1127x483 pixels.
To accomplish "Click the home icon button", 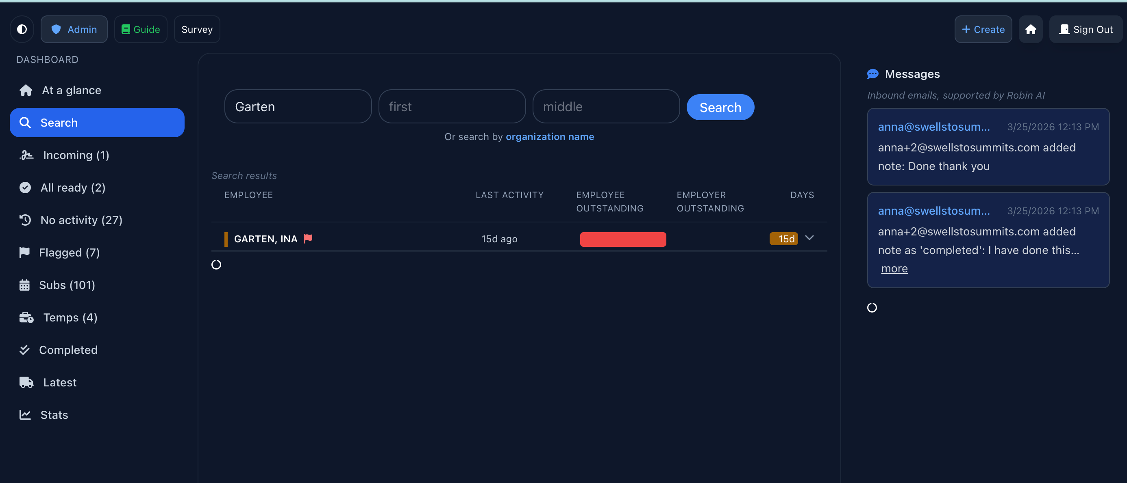I will point(1030,29).
